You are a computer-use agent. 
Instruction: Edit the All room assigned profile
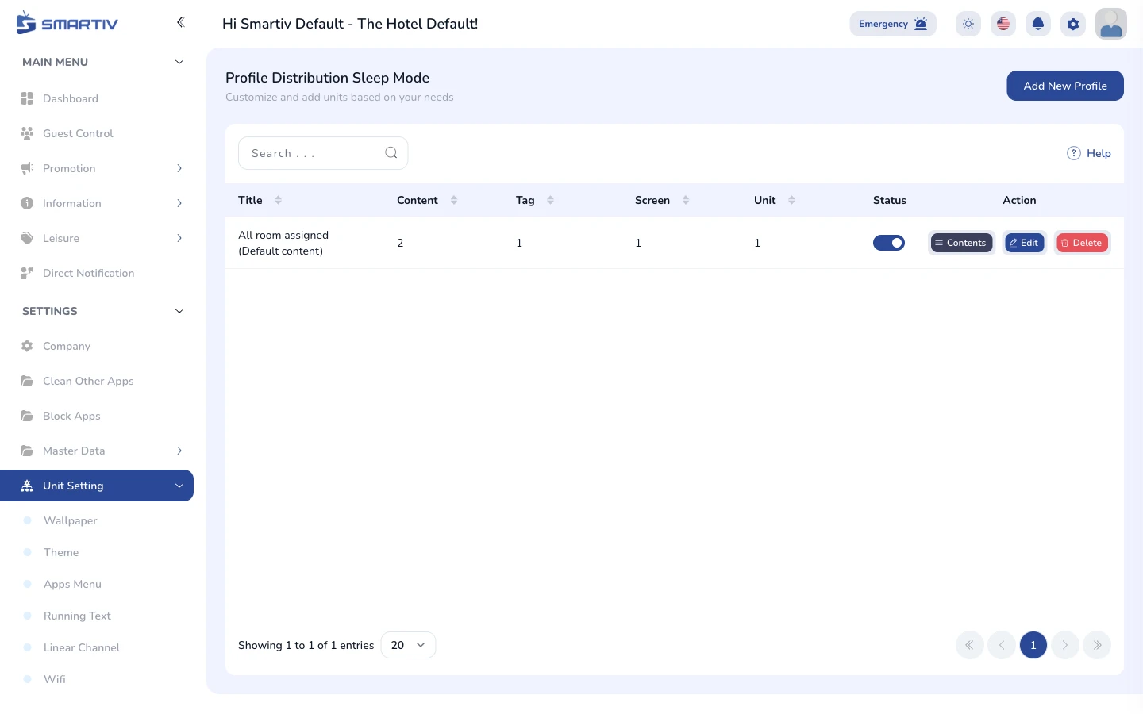[x=1025, y=243]
